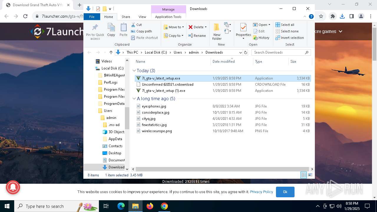This screenshot has width=377, height=212.
Task: Switch to details view button
Action: click(x=304, y=175)
